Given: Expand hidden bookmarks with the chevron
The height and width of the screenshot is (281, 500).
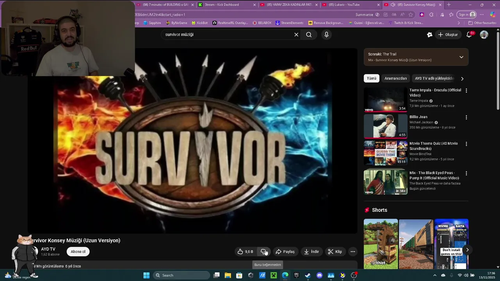Looking at the screenshot, I should [459, 23].
